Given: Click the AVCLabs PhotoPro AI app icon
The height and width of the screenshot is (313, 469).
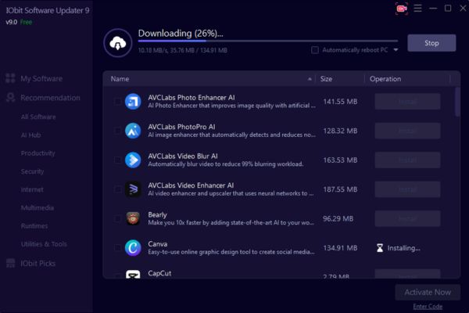Looking at the screenshot, I should (133, 131).
